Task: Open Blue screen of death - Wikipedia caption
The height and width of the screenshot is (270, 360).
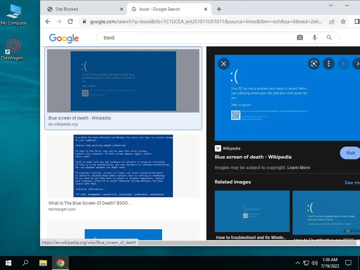Action: [x=79, y=118]
